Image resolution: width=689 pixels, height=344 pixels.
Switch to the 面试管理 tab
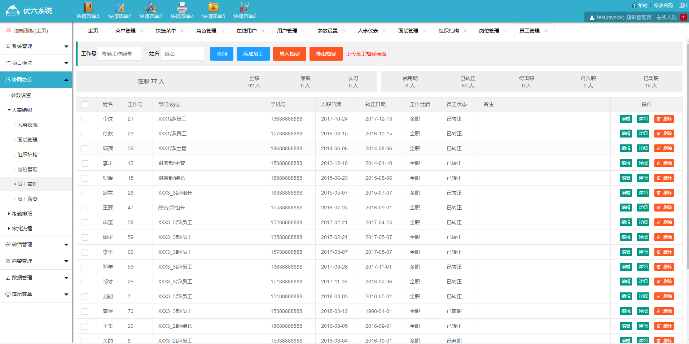click(408, 31)
